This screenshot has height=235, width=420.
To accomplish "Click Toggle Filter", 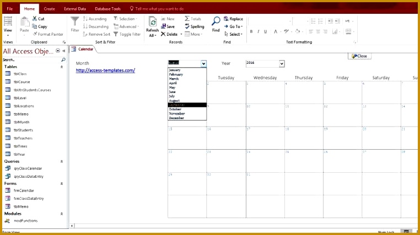I will click(127, 34).
